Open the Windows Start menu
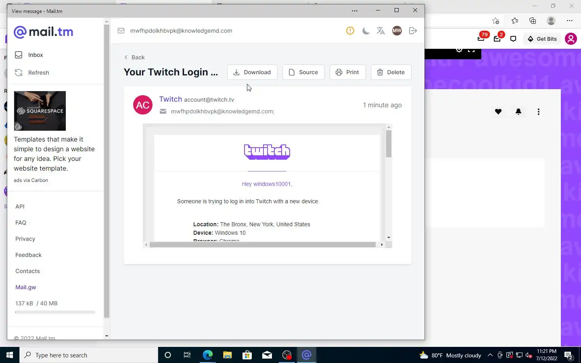581x363 pixels. 10,355
